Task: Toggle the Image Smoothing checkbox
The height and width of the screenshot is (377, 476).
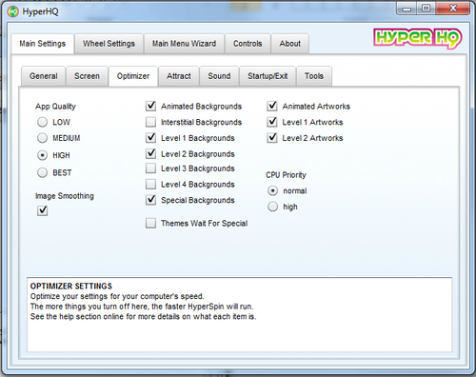Action: pyautogui.click(x=42, y=210)
